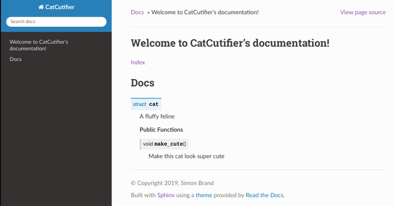This screenshot has height=206, width=394.
Task: Open the CatCutifier project title link
Action: 56,7
